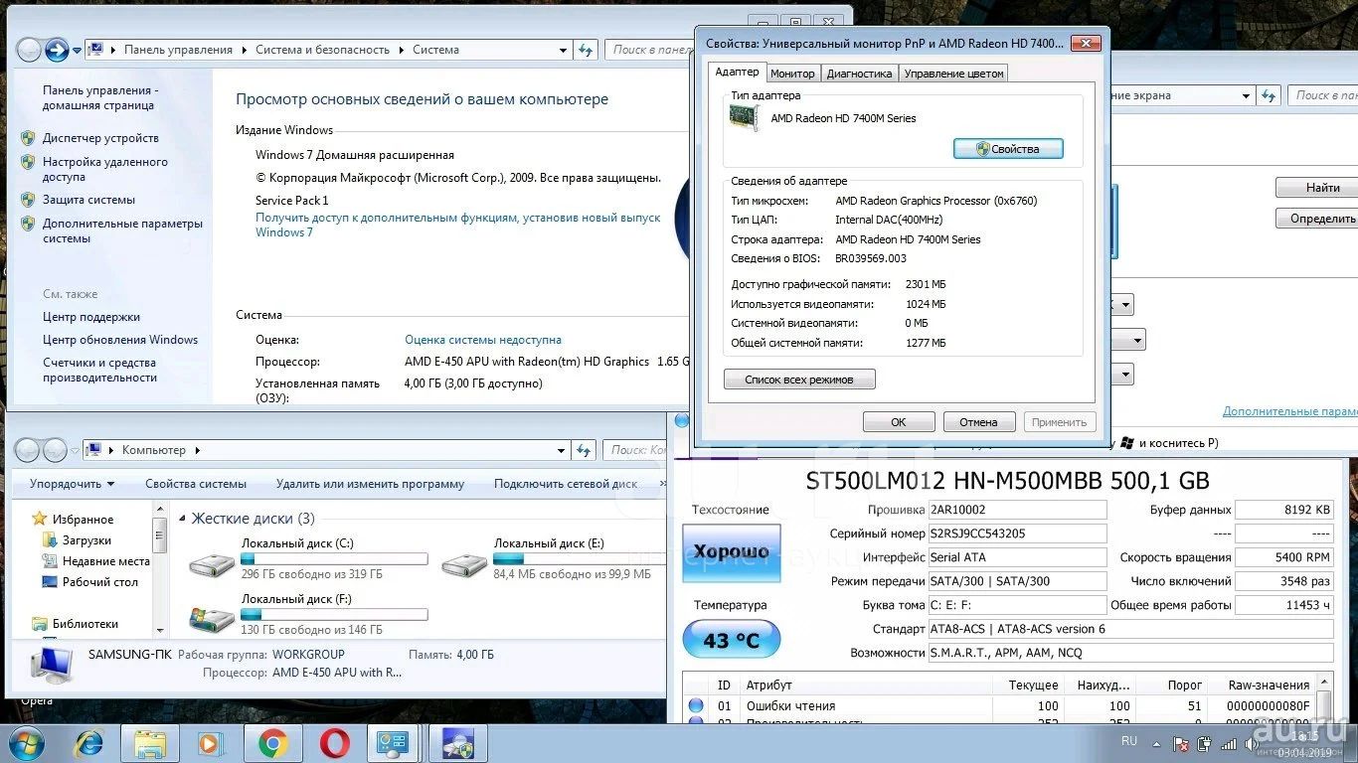Click 'Панель управления' breadcrumb segment
Viewport: 1358px width, 763px height.
pos(178,50)
